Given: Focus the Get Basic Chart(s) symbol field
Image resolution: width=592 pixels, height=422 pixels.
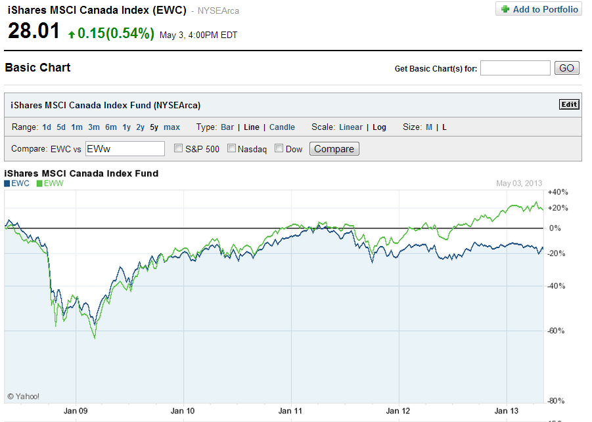Looking at the screenshot, I should click(515, 68).
